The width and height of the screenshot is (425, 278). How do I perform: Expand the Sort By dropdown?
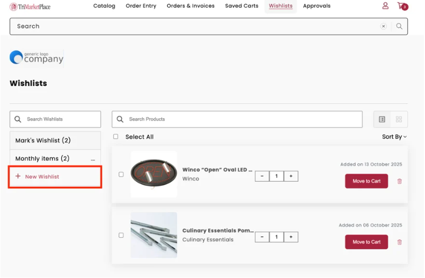click(394, 137)
